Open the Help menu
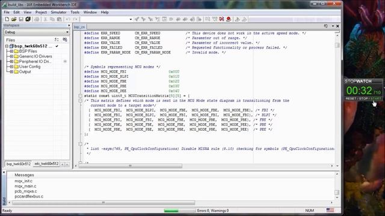This screenshot has height=216, width=385. click(x=105, y=12)
